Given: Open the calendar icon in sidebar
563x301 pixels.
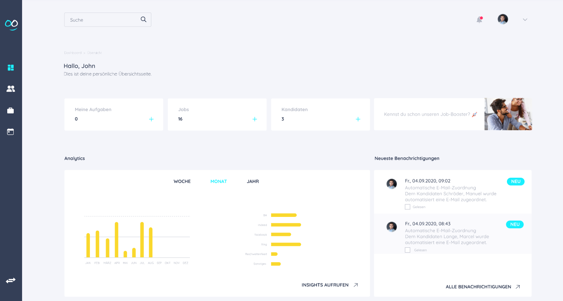Looking at the screenshot, I should point(11,131).
